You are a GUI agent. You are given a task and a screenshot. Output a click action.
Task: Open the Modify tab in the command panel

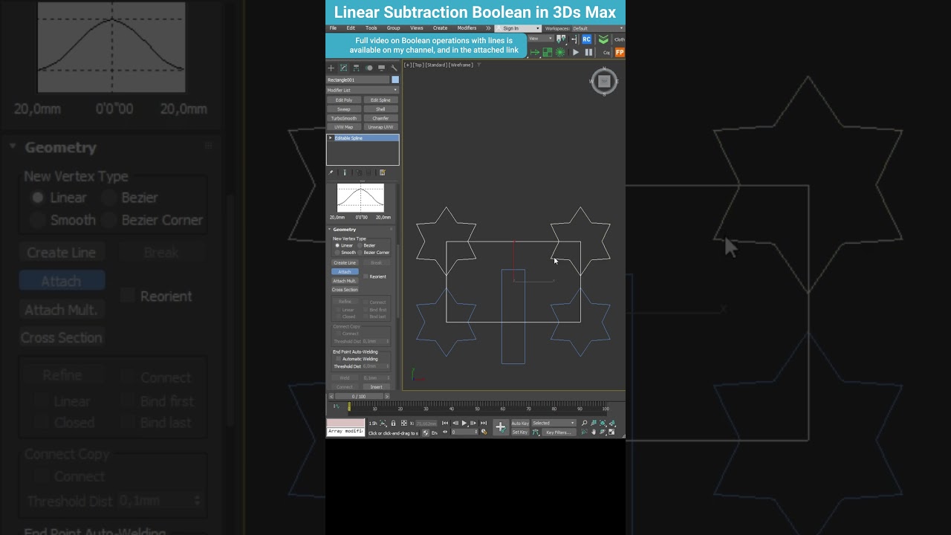click(x=343, y=68)
